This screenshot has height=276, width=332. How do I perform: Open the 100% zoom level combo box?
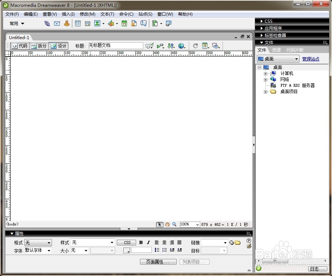[190, 224]
